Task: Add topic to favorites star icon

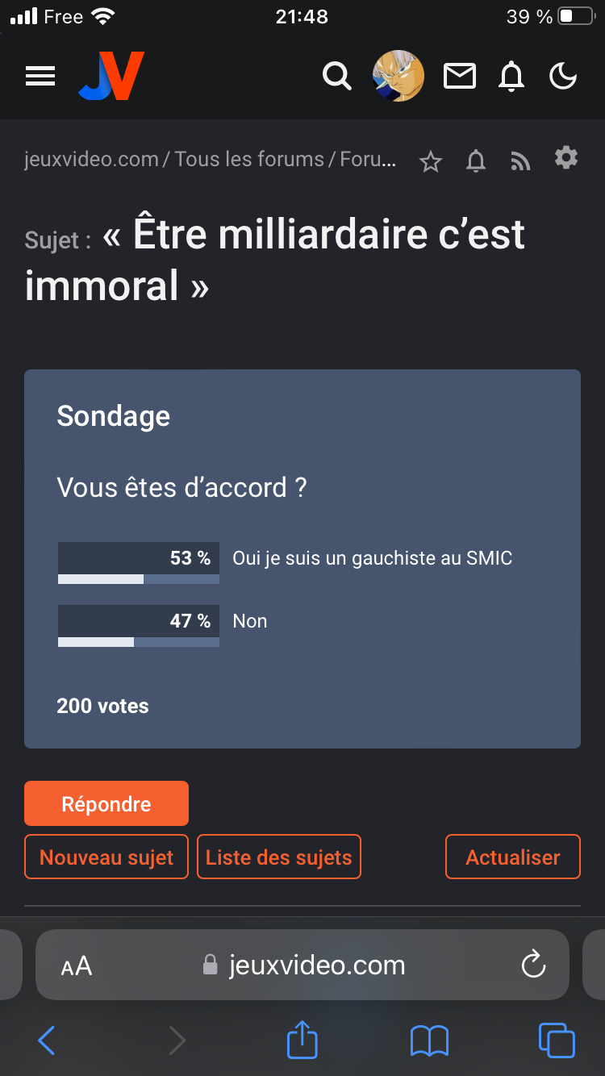Action: click(x=432, y=162)
